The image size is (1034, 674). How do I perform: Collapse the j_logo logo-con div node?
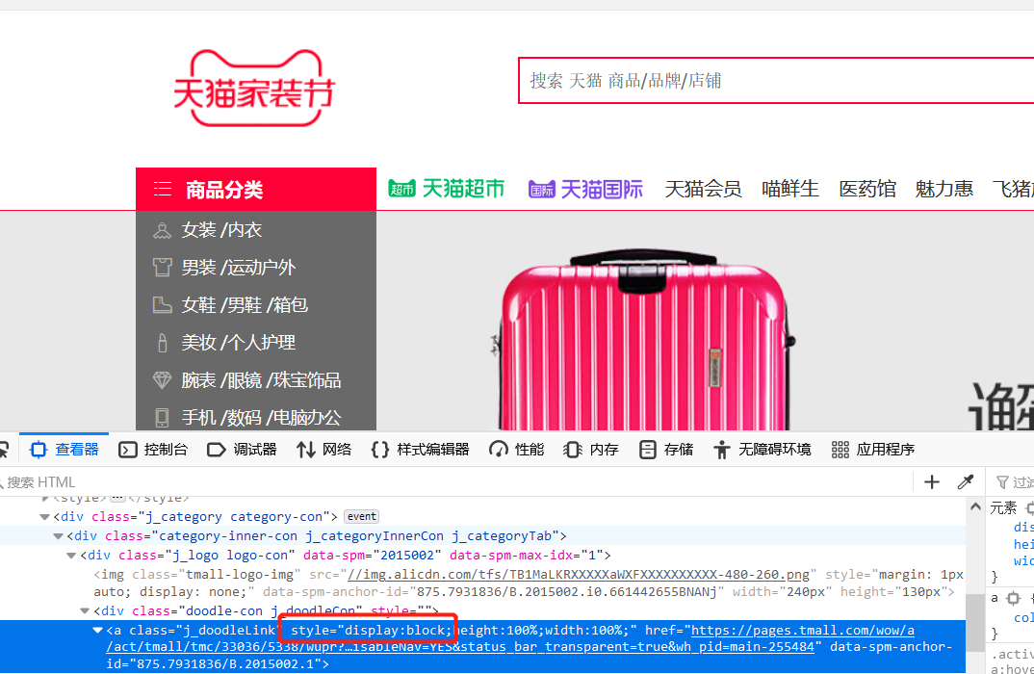71,556
